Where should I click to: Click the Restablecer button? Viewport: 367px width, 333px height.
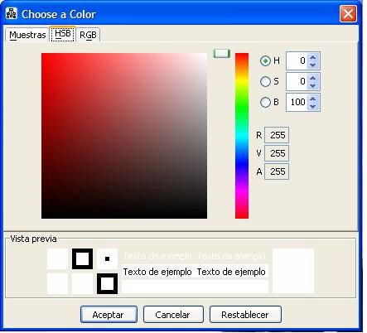point(245,315)
